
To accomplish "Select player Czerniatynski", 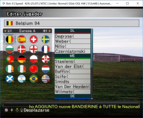I will pyautogui.click(x=73, y=51).
